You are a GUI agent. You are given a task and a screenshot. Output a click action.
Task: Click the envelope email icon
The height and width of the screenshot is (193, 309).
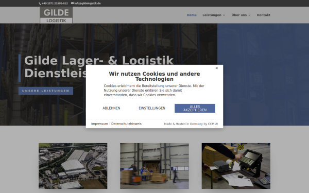tap(72, 3)
